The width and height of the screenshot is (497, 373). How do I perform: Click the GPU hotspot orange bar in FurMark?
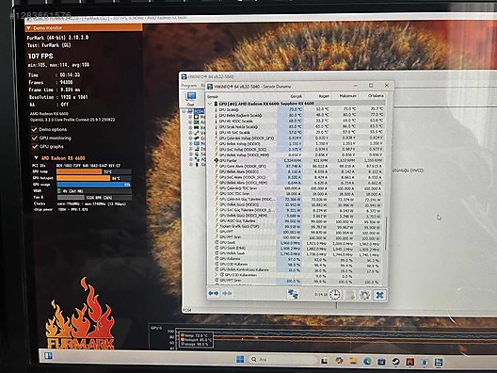pos(84,178)
